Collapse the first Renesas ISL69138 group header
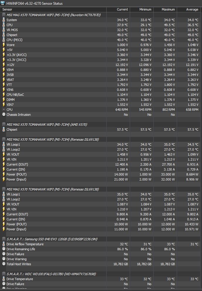The width and height of the screenshot is (202, 291). click(x=53, y=139)
